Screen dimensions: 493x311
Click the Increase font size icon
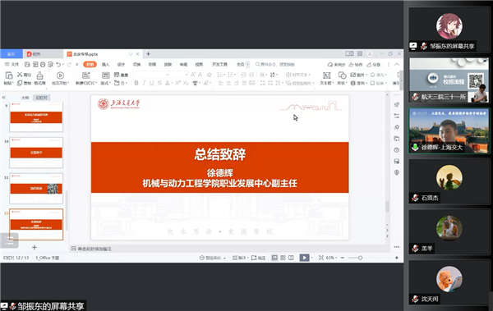point(193,75)
